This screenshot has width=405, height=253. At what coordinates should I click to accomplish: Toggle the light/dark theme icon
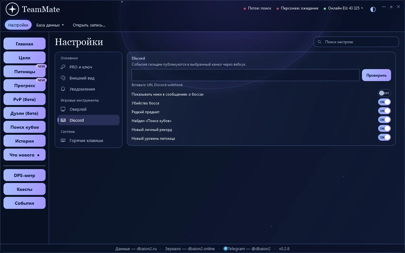[373, 9]
